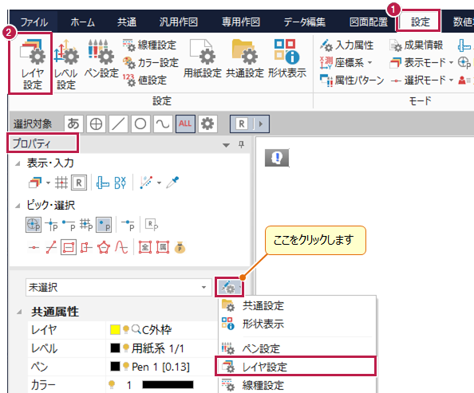Collapse the ピック・選択 section

click(x=18, y=206)
